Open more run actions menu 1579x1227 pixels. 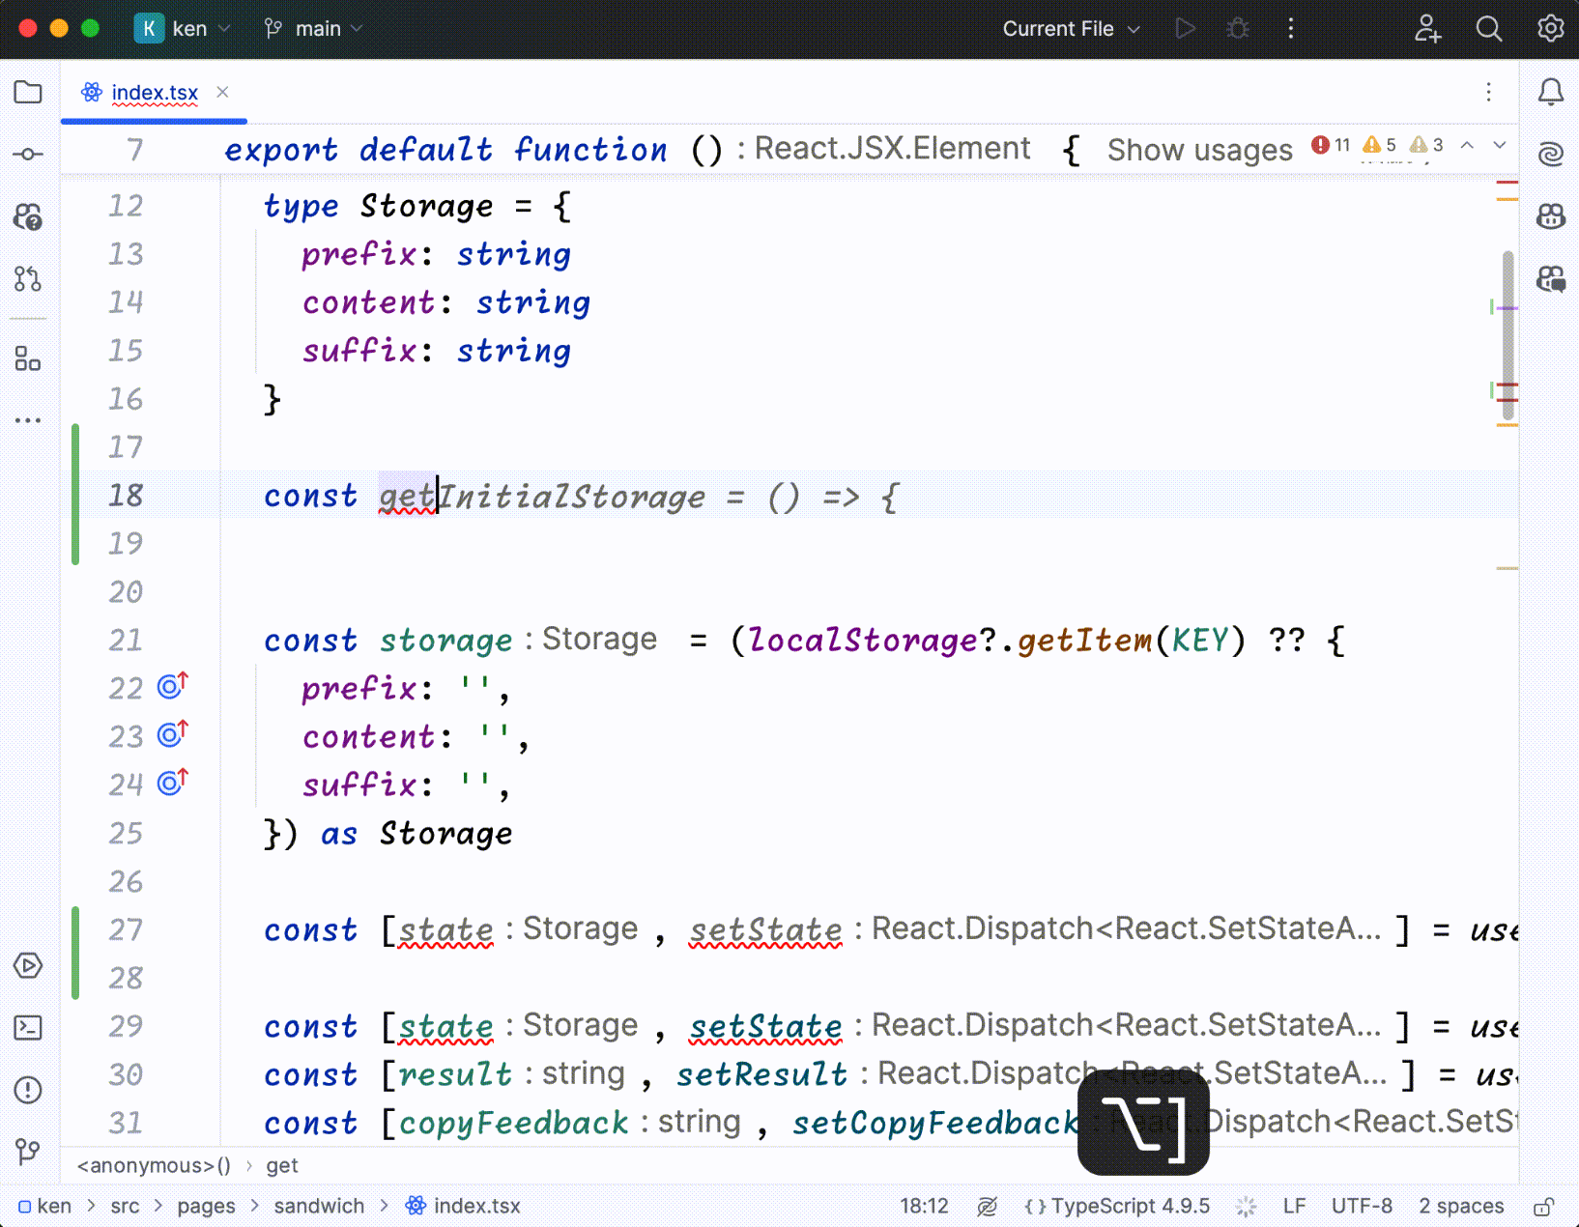pos(1290,28)
